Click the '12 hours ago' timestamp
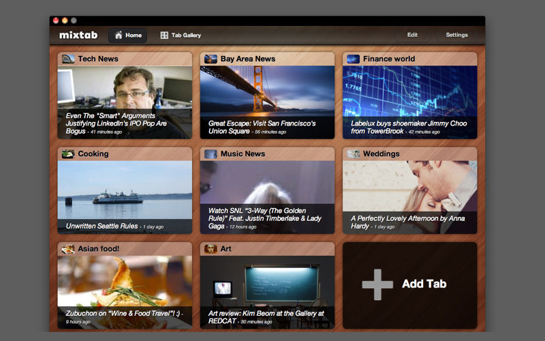Image resolution: width=545 pixels, height=341 pixels. (243, 227)
